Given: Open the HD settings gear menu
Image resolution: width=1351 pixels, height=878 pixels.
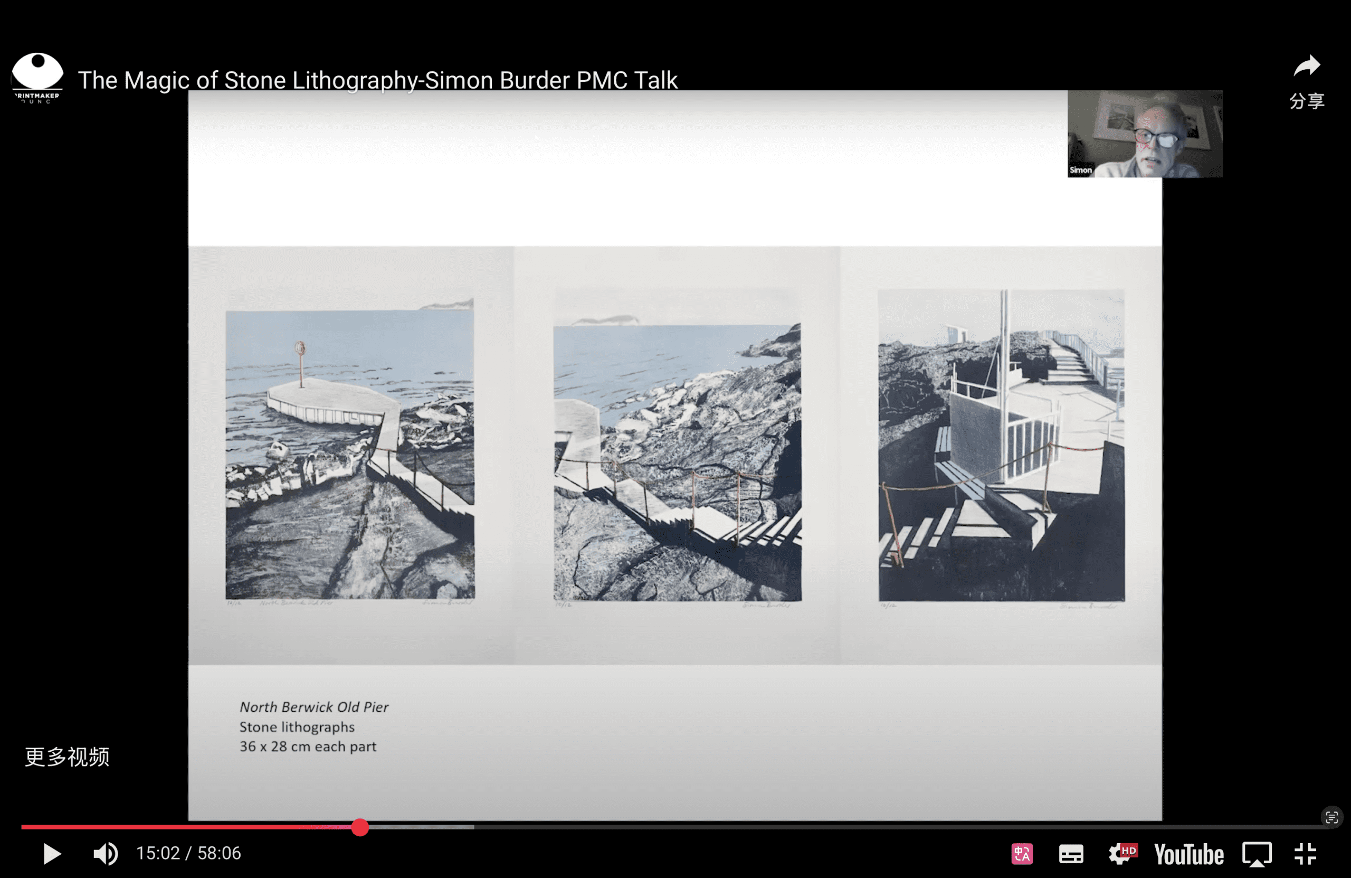Looking at the screenshot, I should tap(1122, 854).
